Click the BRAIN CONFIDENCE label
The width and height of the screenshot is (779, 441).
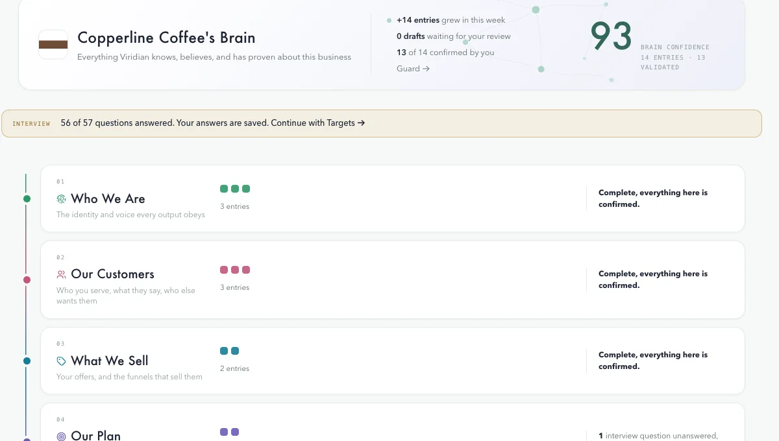[x=675, y=47]
